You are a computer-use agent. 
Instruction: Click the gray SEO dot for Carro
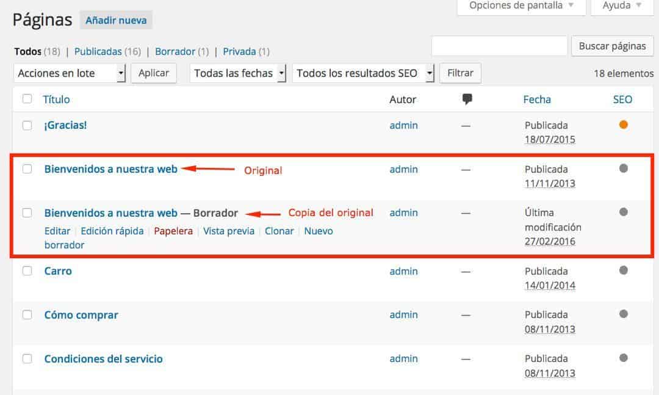point(623,270)
